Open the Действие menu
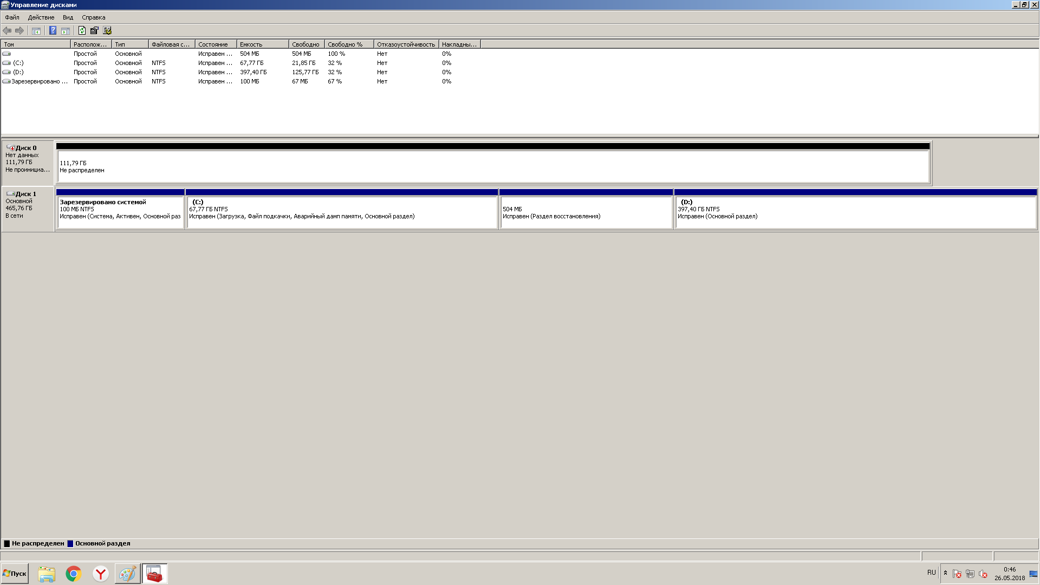 [x=41, y=17]
